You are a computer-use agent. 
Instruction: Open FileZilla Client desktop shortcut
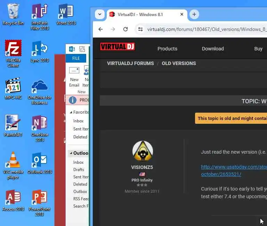13,54
